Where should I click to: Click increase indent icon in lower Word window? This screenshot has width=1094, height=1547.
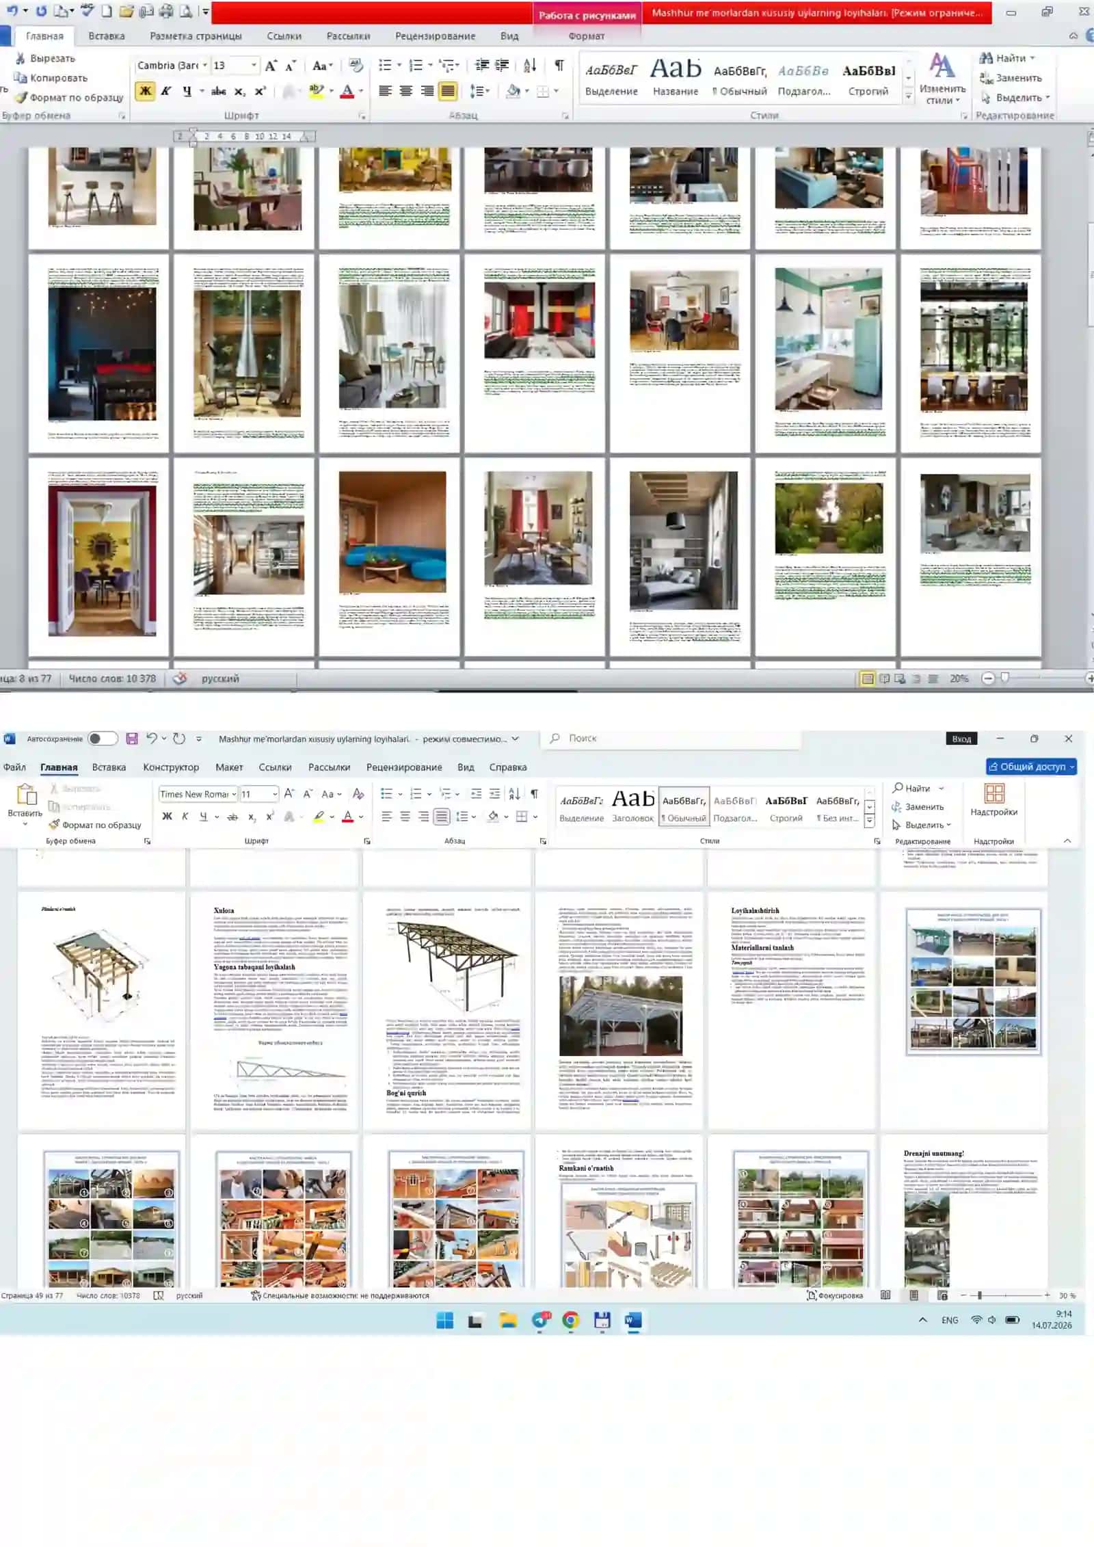(x=495, y=793)
